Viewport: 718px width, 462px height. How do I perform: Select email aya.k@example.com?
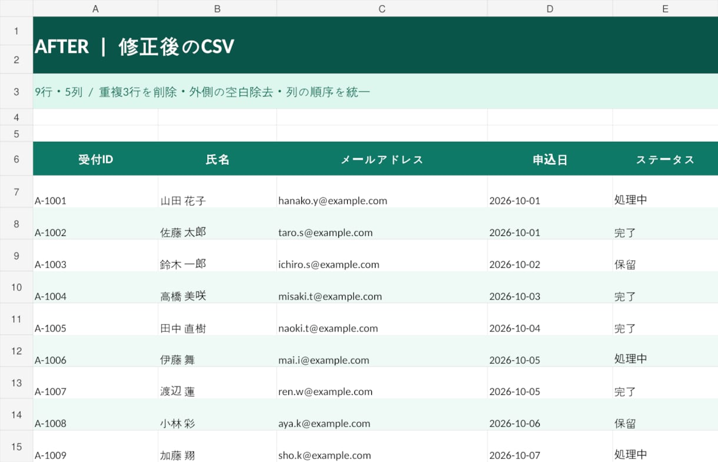click(382, 414)
